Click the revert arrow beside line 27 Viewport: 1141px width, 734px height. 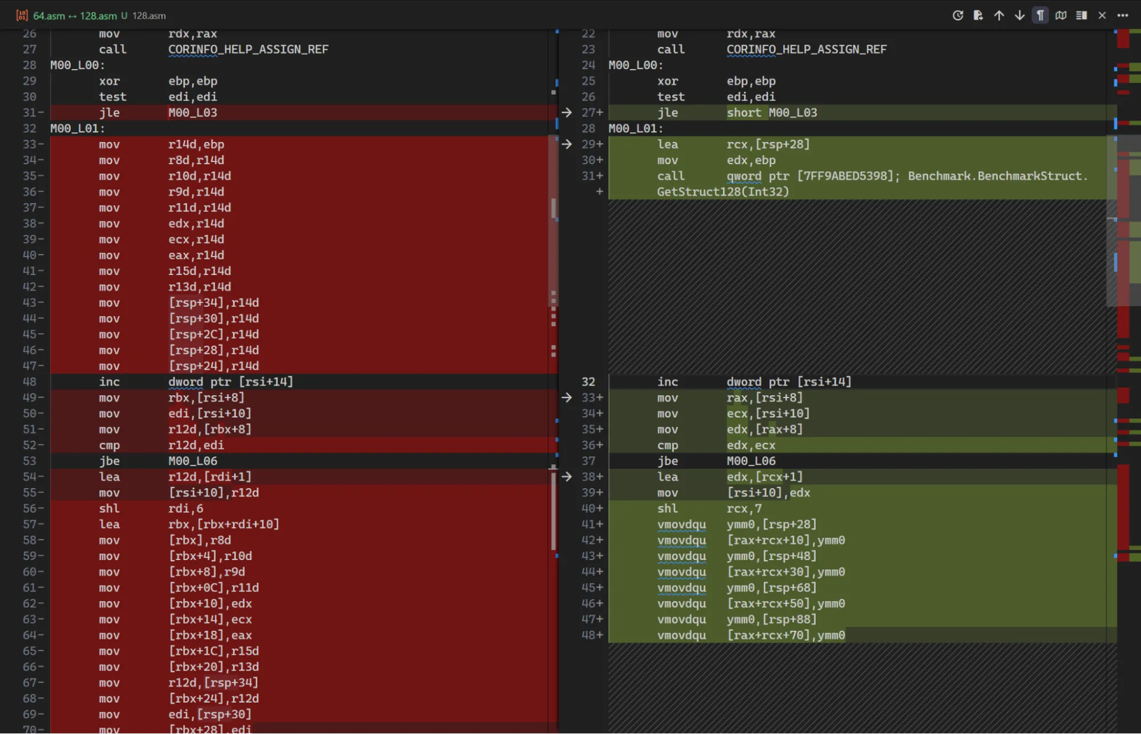[x=566, y=112]
